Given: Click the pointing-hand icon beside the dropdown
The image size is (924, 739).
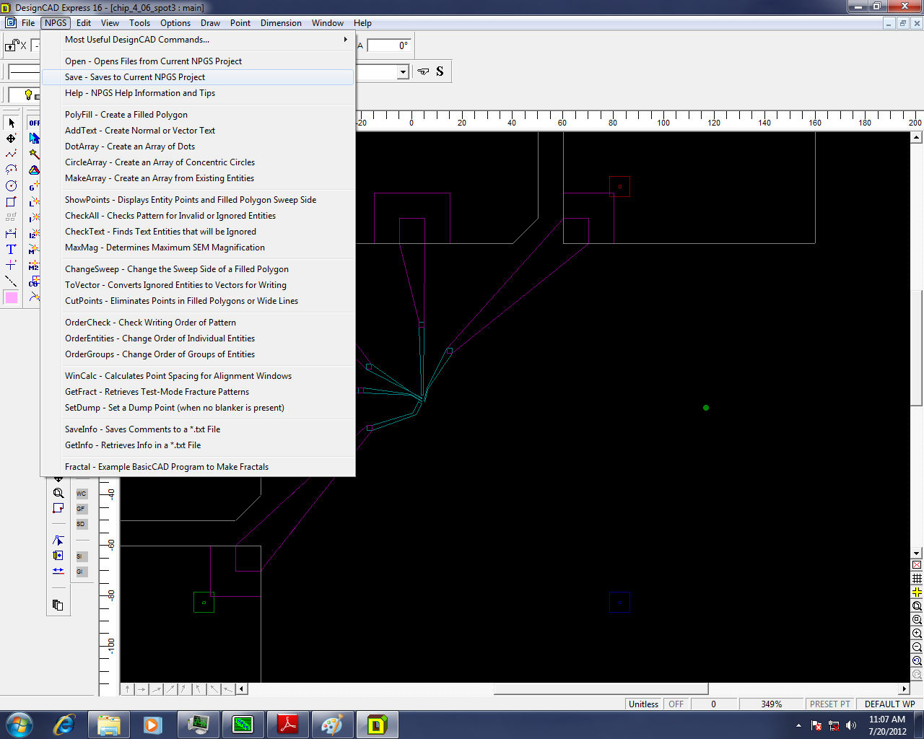Looking at the screenshot, I should coord(424,71).
